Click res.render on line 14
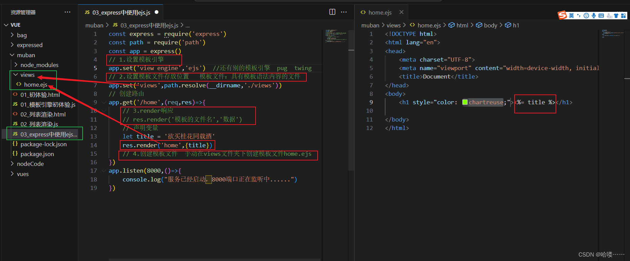630x261 pixels. (140, 145)
